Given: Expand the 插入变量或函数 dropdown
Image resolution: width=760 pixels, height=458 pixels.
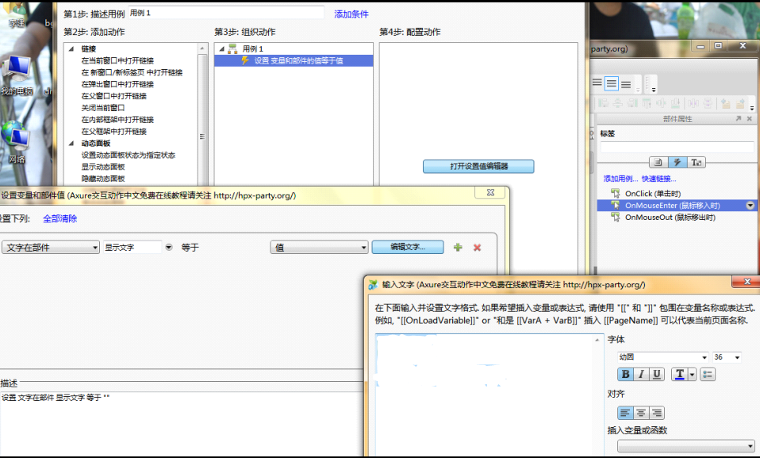Looking at the screenshot, I should pos(685,447).
